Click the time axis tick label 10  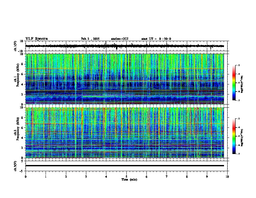coord(227,177)
